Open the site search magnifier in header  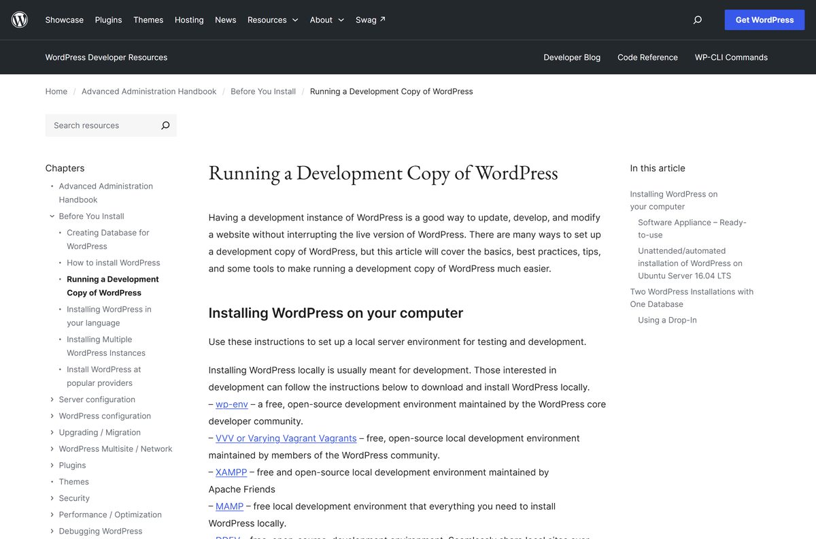[x=697, y=20]
